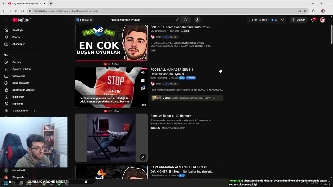Image resolution: width=333 pixels, height=187 pixels.
Task: Open new browser tab with plus
Action: coord(50,3)
